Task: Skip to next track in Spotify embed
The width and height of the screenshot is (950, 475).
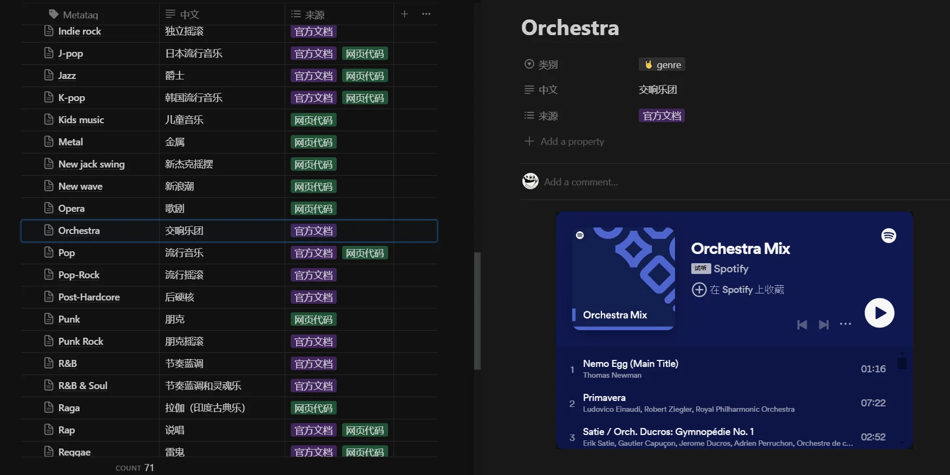Action: (x=824, y=324)
